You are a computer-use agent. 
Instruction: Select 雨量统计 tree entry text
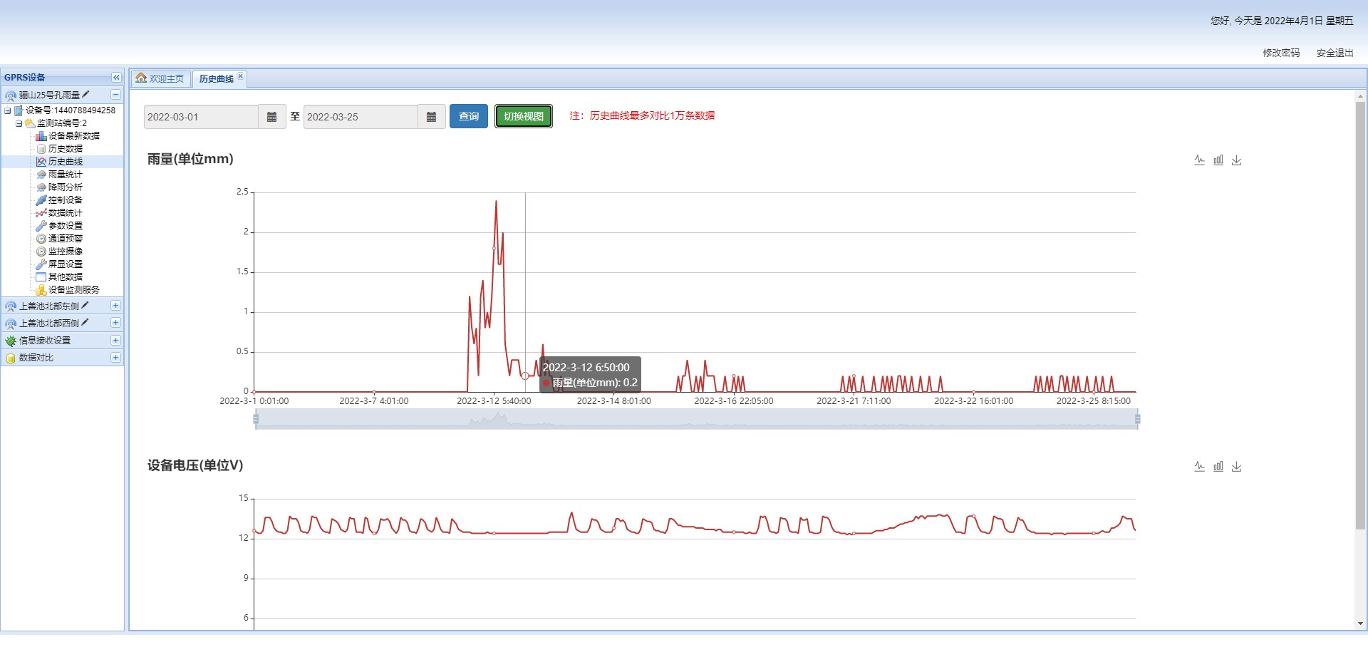[66, 175]
